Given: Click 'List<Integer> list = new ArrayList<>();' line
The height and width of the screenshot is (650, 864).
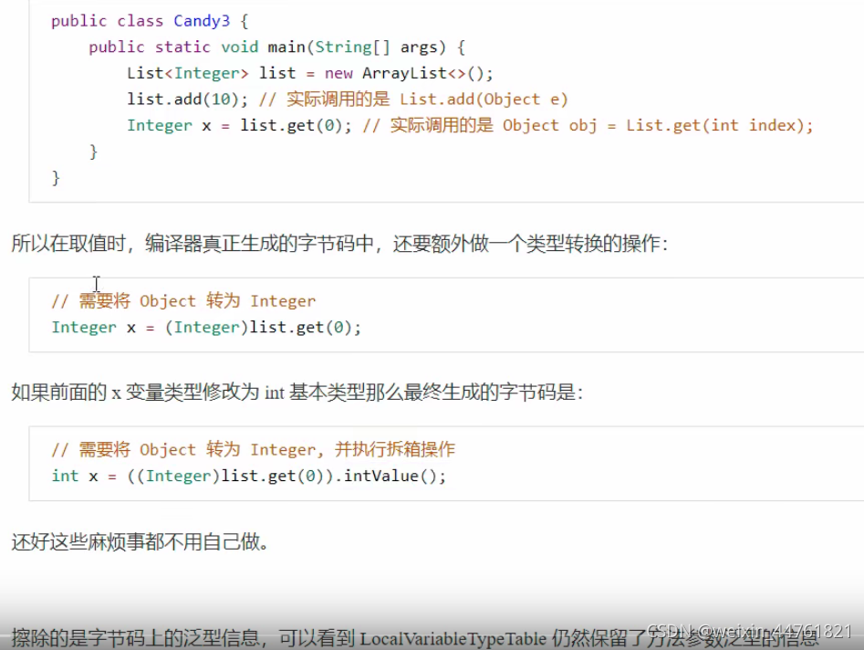Looking at the screenshot, I should tap(309, 73).
